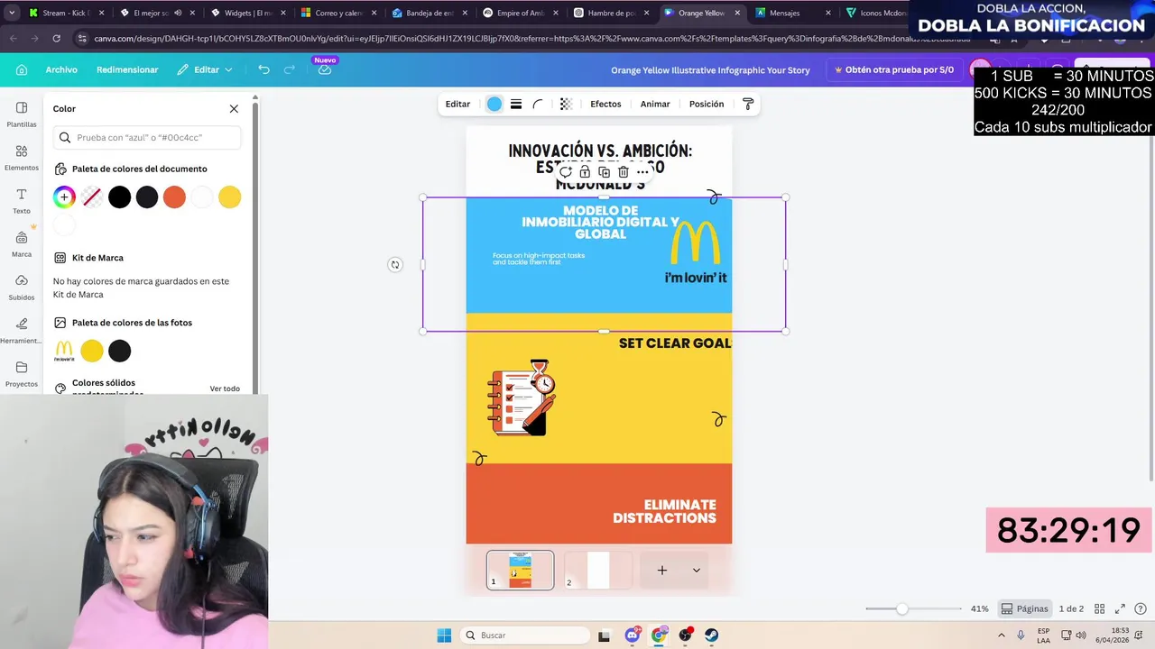Open Animar in the toolbar
1155x649 pixels.
655,104
